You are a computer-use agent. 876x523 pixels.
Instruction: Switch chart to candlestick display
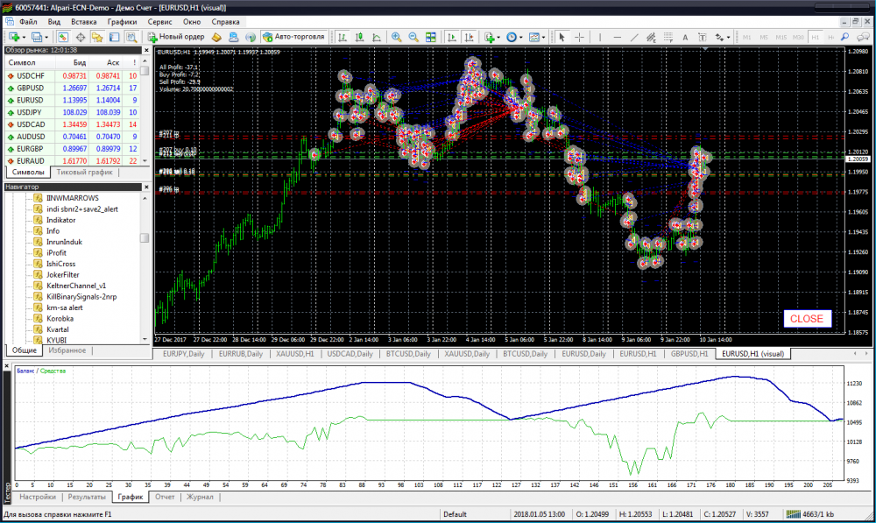(x=358, y=37)
